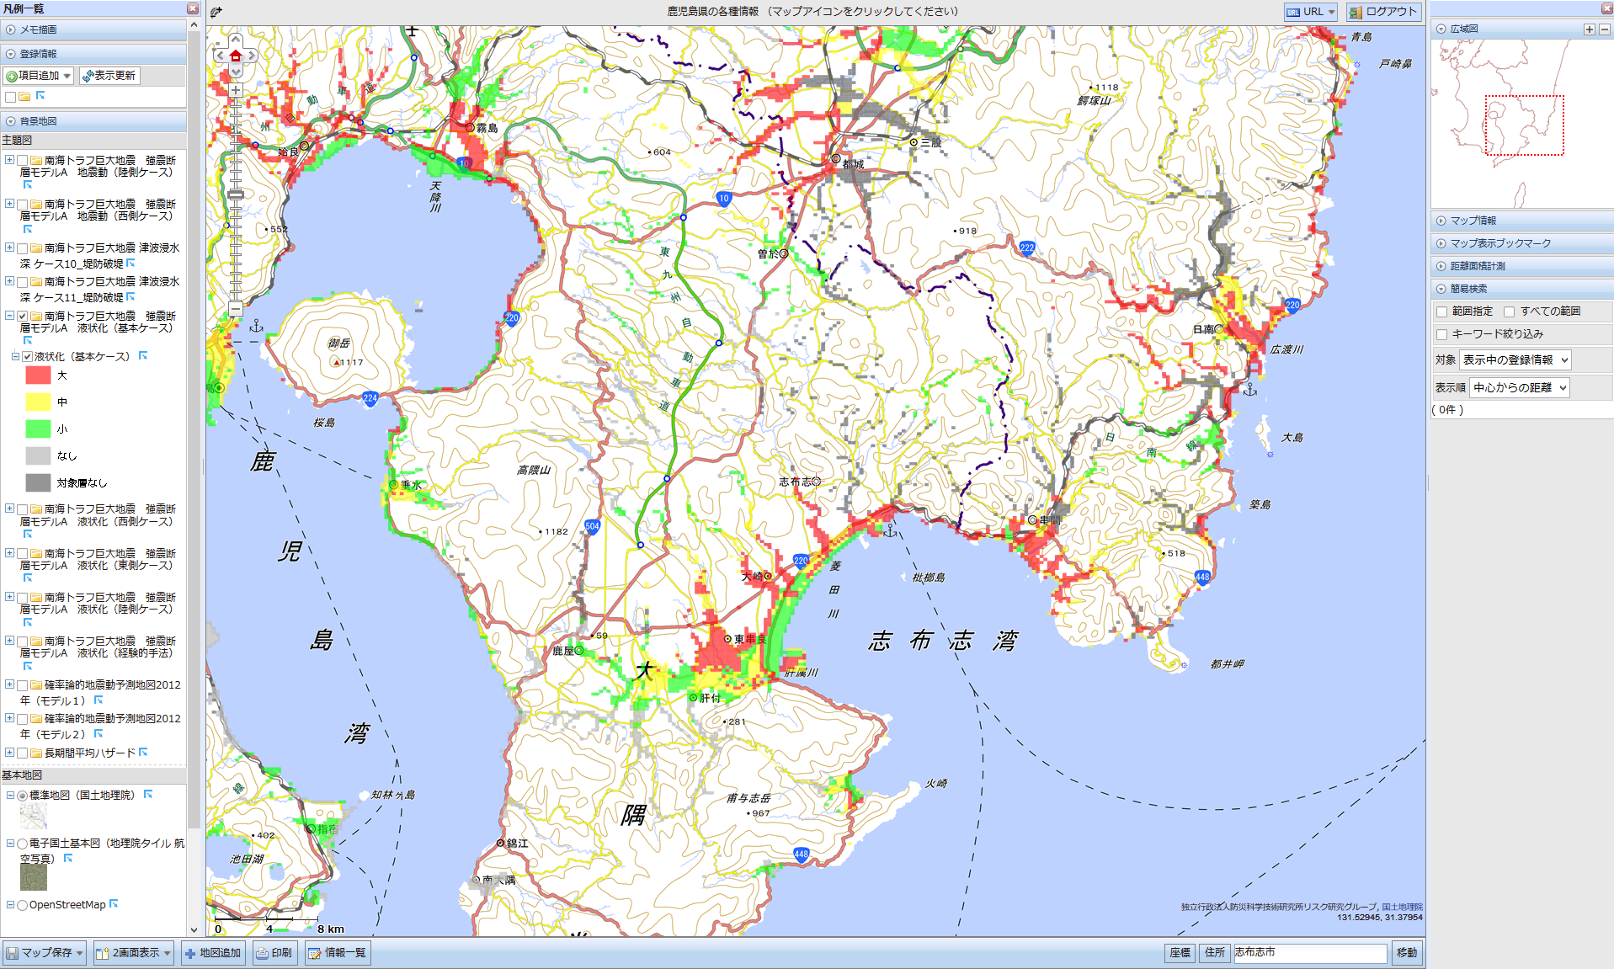Open the 表示順 sort order dropdown
Image resolution: width=1614 pixels, height=969 pixels.
pos(1520,388)
